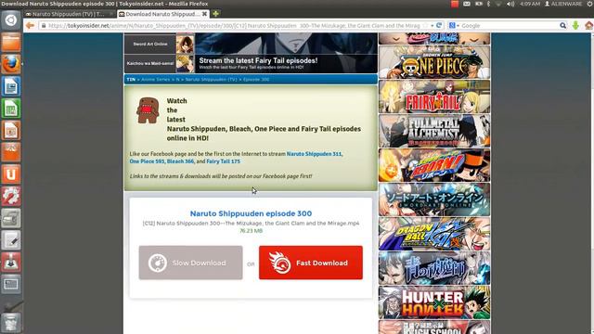Open the One Piece banner thumbnail
The image size is (594, 334).
tap(434, 62)
